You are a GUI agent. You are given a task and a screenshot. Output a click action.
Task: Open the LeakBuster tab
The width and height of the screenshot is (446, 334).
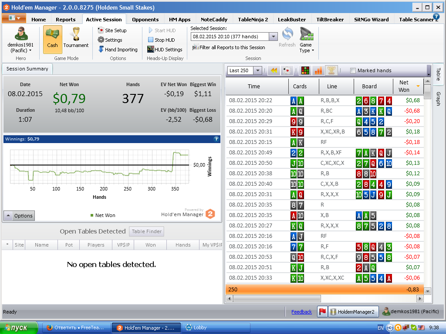click(x=292, y=19)
